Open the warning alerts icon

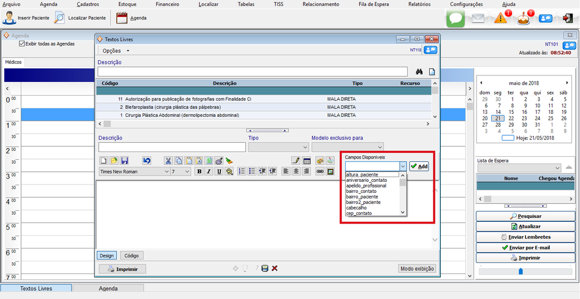pyautogui.click(x=501, y=18)
